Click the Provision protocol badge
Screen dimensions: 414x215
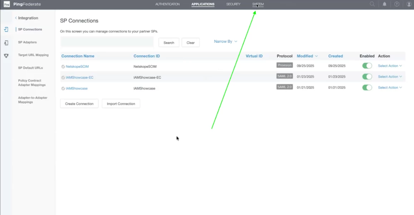point(285,65)
